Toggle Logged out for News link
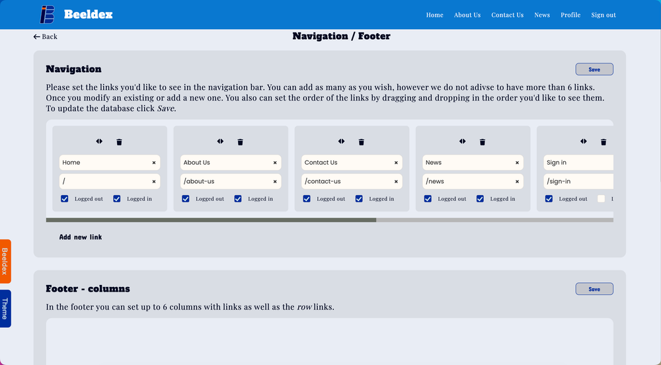661x365 pixels. [428, 198]
